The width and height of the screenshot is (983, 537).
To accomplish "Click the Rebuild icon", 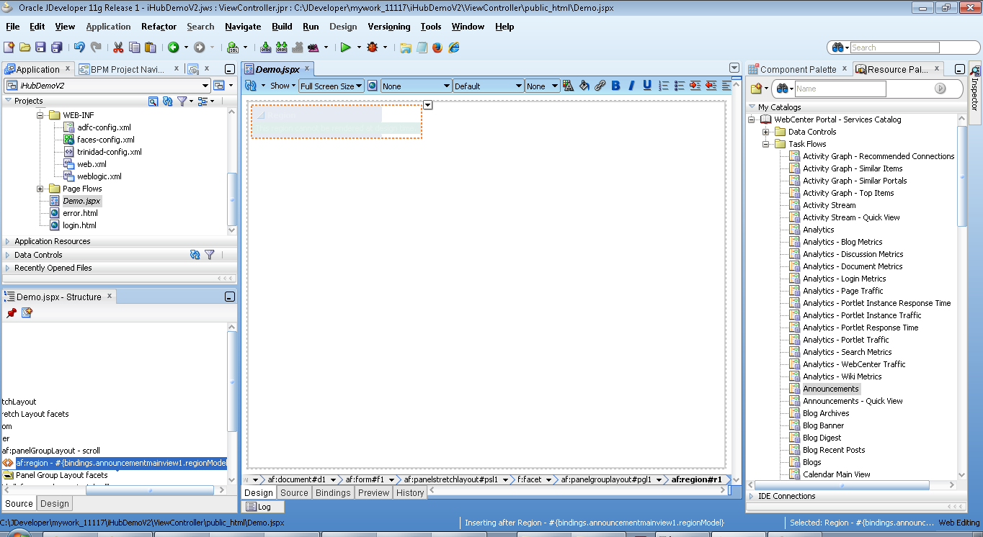I will 282,48.
